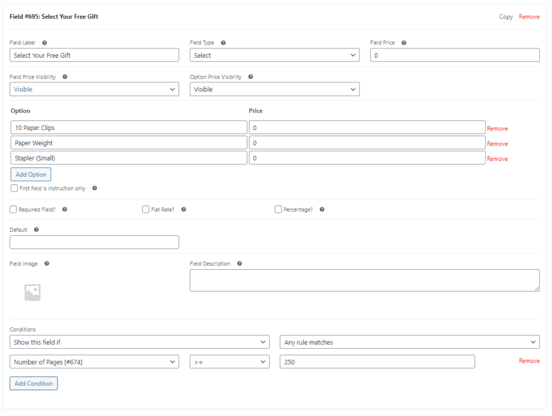Click the Add Condition button

pos(33,383)
